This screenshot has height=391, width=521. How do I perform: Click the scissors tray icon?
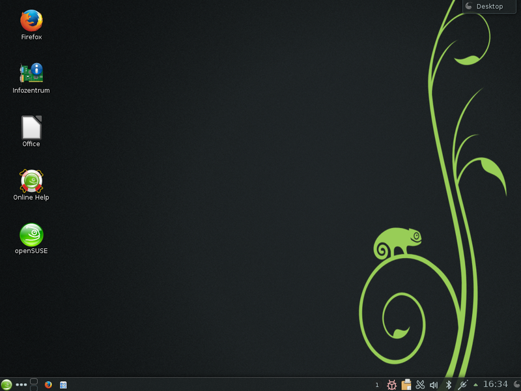(420, 384)
